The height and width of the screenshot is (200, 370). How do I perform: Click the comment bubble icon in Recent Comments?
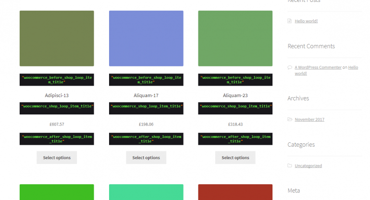(x=289, y=67)
